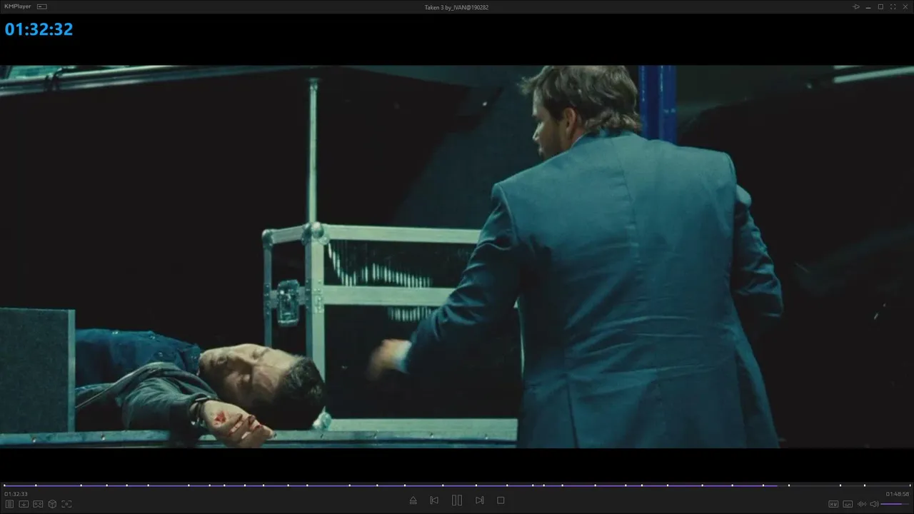This screenshot has width=914, height=514.
Task: Enable the 3D cube view icon
Action: tap(52, 504)
